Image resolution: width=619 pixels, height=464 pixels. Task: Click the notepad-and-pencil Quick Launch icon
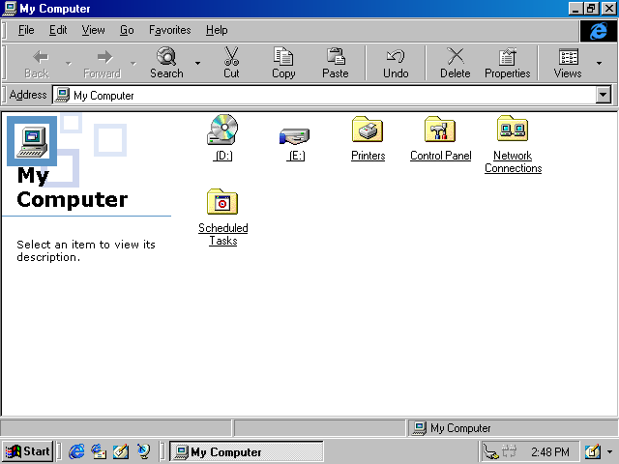point(121,451)
